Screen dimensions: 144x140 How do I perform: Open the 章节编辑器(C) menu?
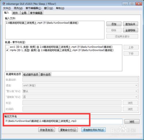click(33, 8)
